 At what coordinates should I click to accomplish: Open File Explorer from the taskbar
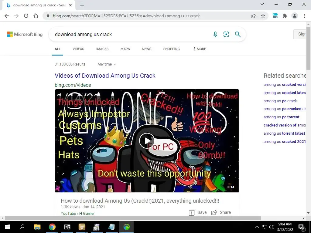click(x=37, y=227)
